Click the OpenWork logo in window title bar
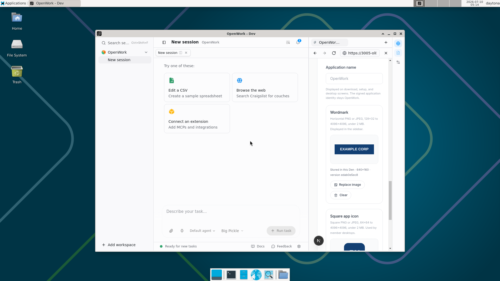 pos(99,34)
